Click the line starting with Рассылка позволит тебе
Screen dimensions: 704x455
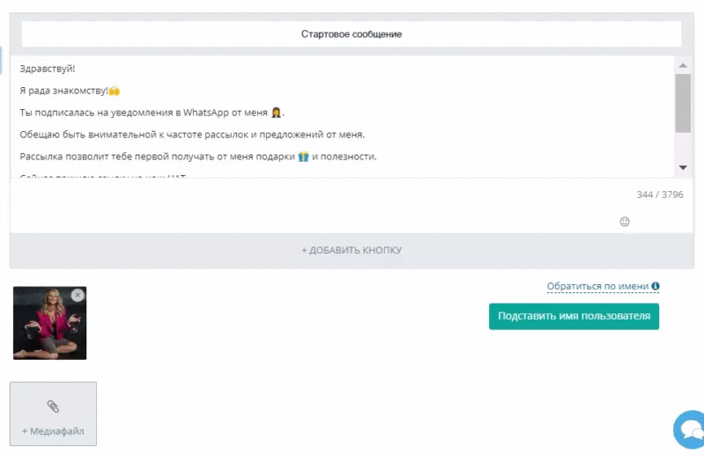[x=197, y=157]
